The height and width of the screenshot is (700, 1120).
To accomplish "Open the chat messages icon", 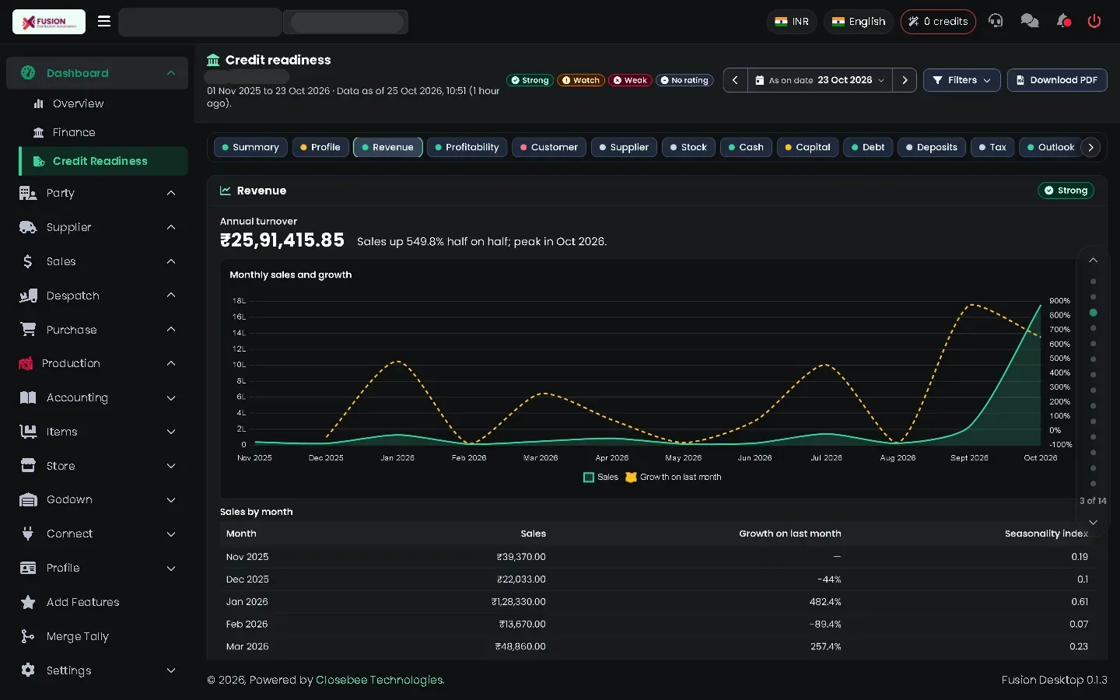I will [1030, 21].
